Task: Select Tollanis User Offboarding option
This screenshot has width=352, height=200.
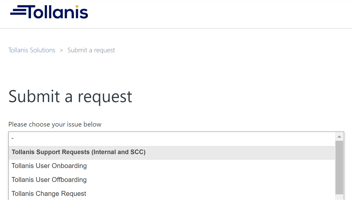Action: tap(49, 180)
